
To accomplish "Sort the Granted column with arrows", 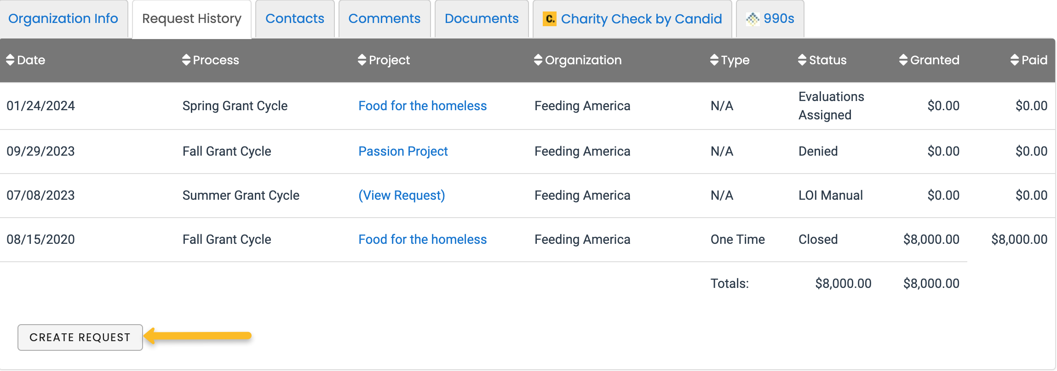I will (x=903, y=60).
